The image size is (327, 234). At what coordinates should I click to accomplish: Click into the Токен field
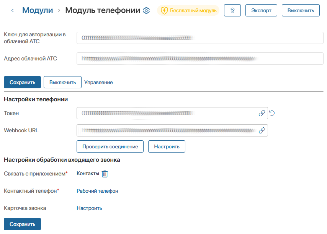(172, 113)
